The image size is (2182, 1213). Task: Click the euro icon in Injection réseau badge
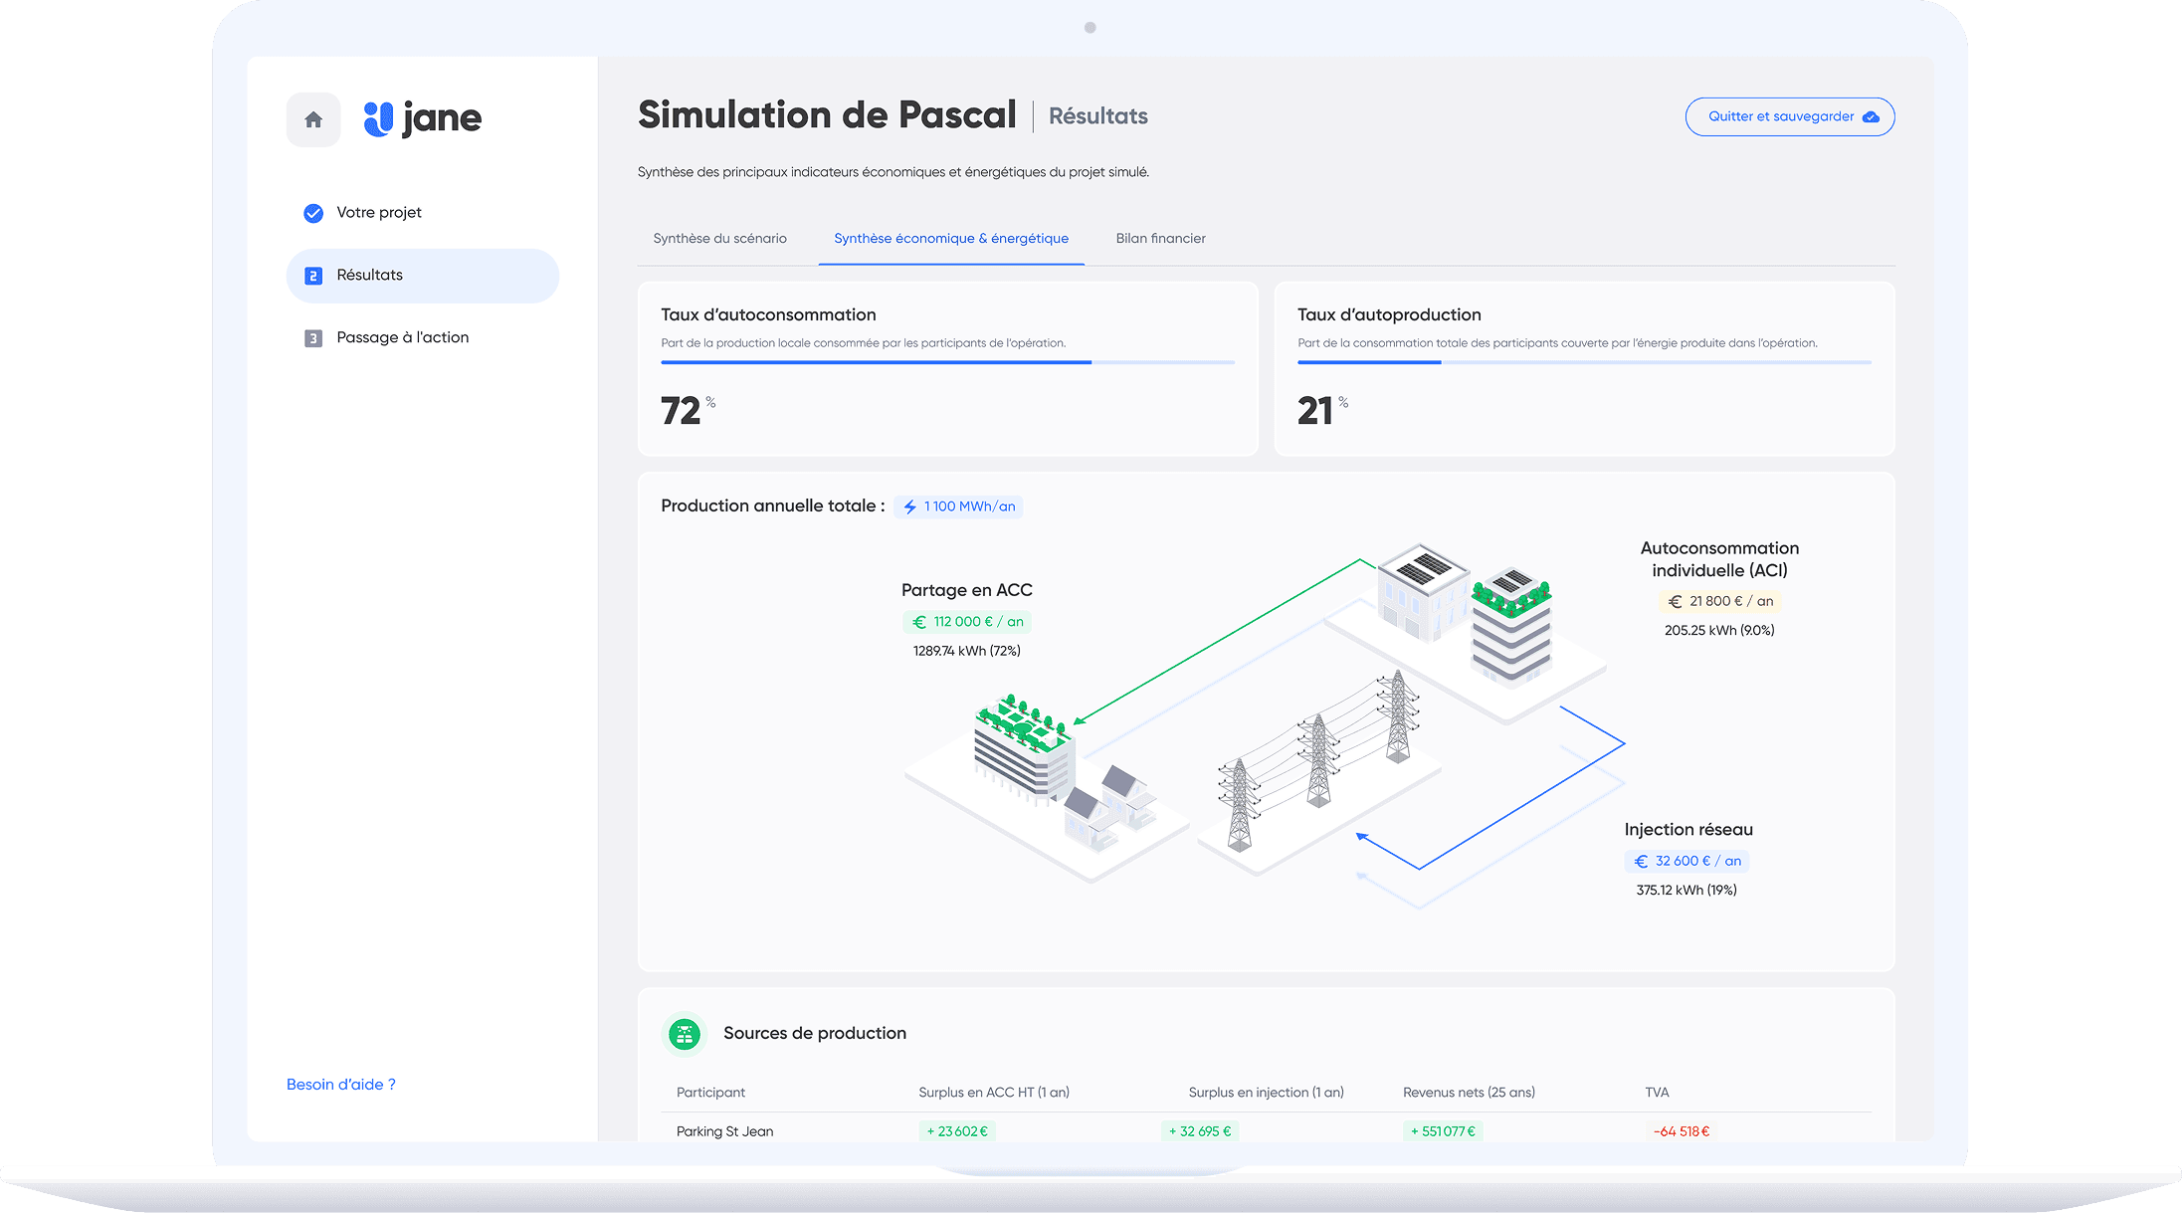(x=1641, y=862)
